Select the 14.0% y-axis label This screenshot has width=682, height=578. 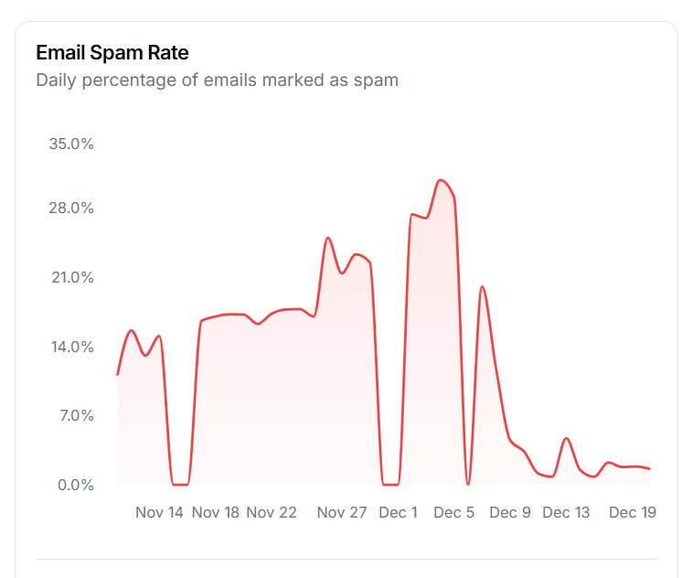pos(72,347)
